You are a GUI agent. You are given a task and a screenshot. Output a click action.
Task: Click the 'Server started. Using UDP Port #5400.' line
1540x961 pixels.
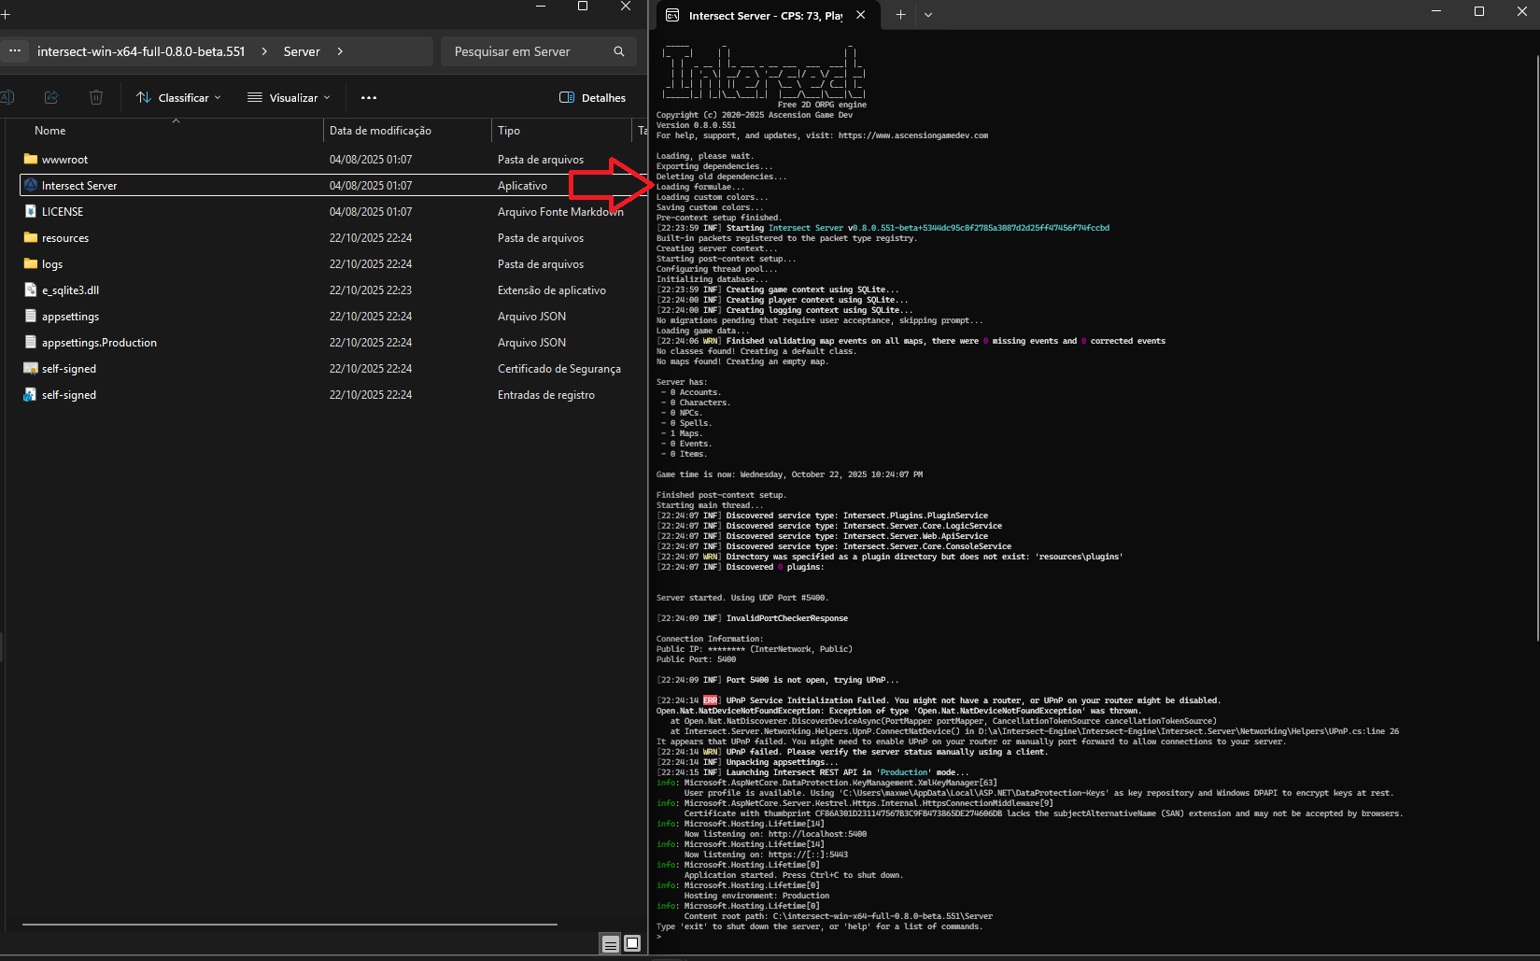click(742, 598)
